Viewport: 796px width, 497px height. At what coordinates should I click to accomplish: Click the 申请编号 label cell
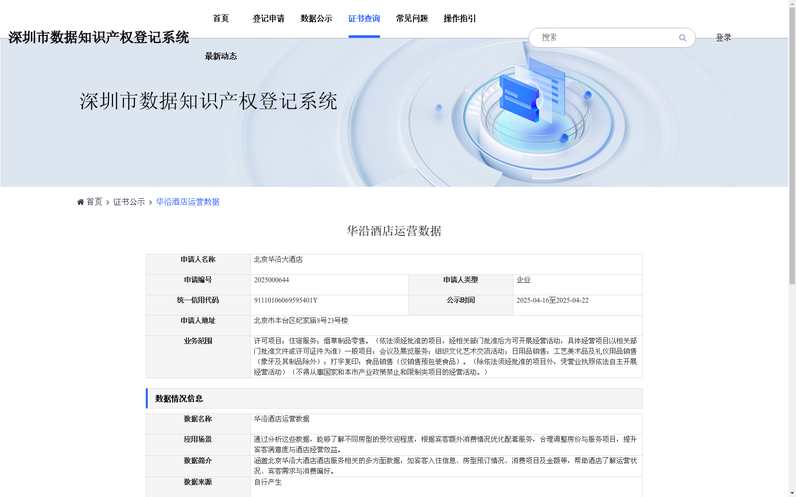click(198, 285)
